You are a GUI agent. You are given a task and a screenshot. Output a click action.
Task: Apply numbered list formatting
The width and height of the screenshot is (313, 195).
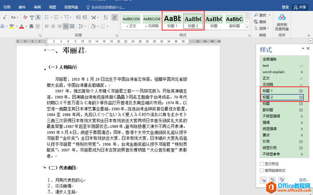[x=57, y=17]
